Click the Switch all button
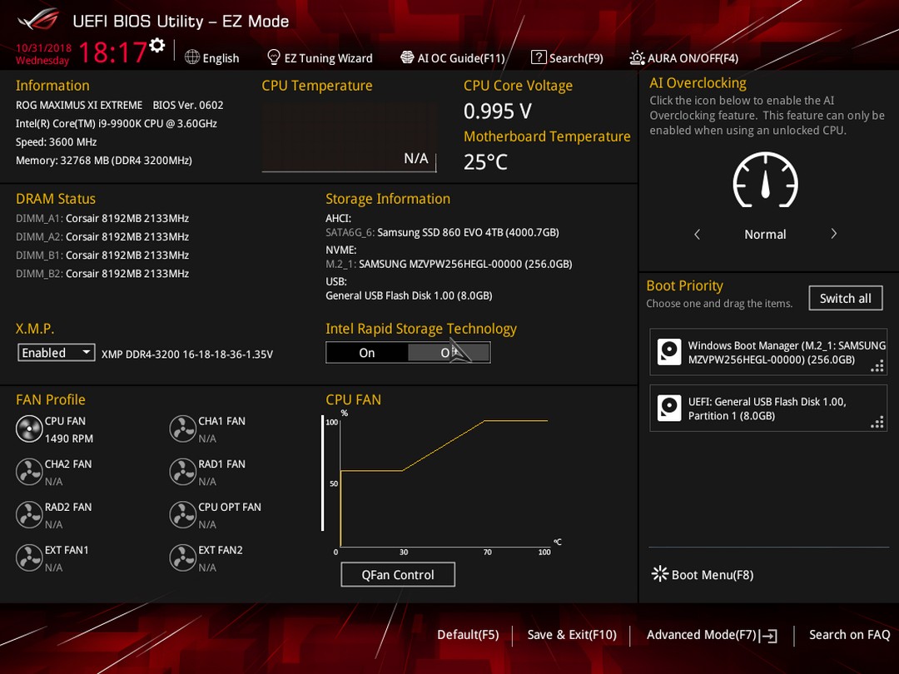The height and width of the screenshot is (674, 899). coord(846,298)
